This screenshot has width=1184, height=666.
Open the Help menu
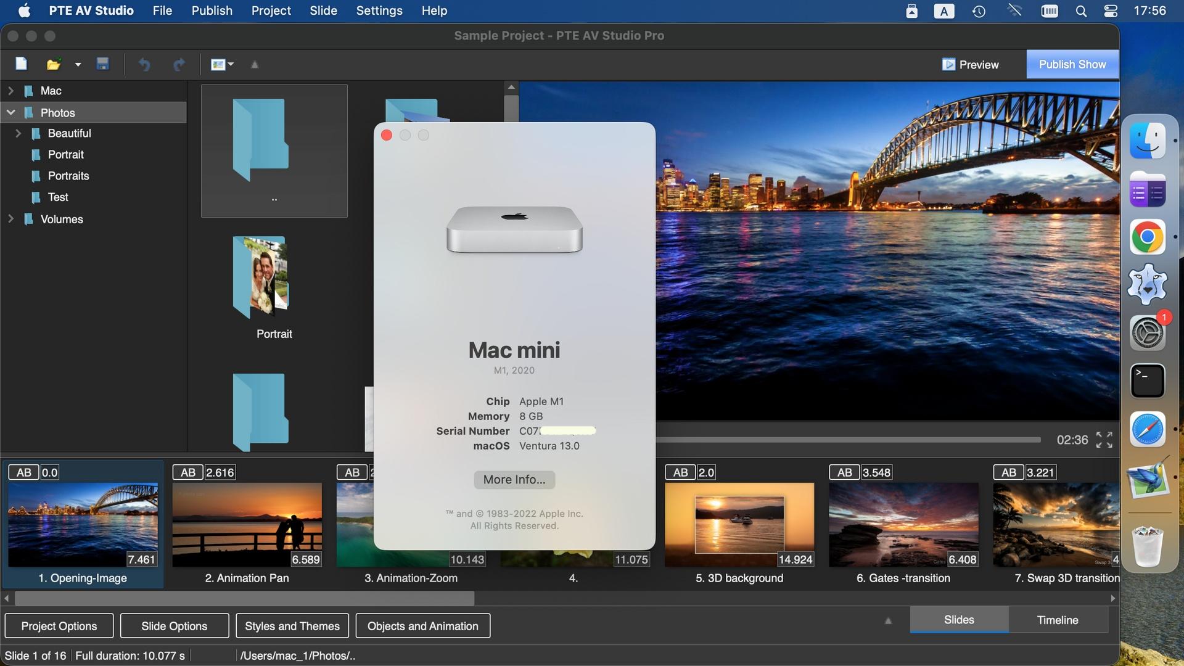point(434,10)
